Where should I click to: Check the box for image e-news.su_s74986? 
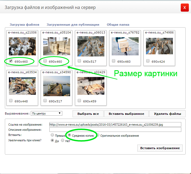pos(148,61)
